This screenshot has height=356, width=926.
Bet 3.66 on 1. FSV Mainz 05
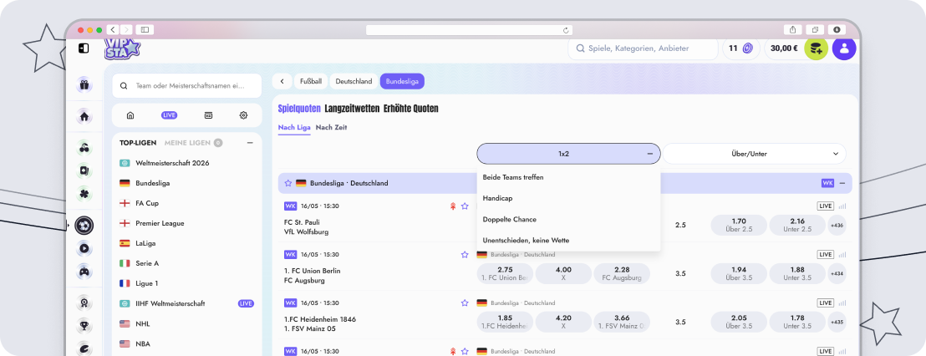coord(622,323)
